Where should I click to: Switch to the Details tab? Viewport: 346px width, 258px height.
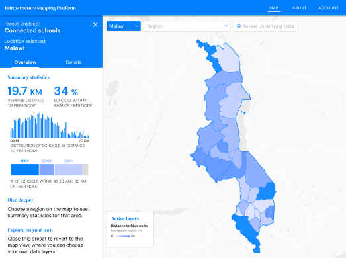pyautogui.click(x=73, y=62)
